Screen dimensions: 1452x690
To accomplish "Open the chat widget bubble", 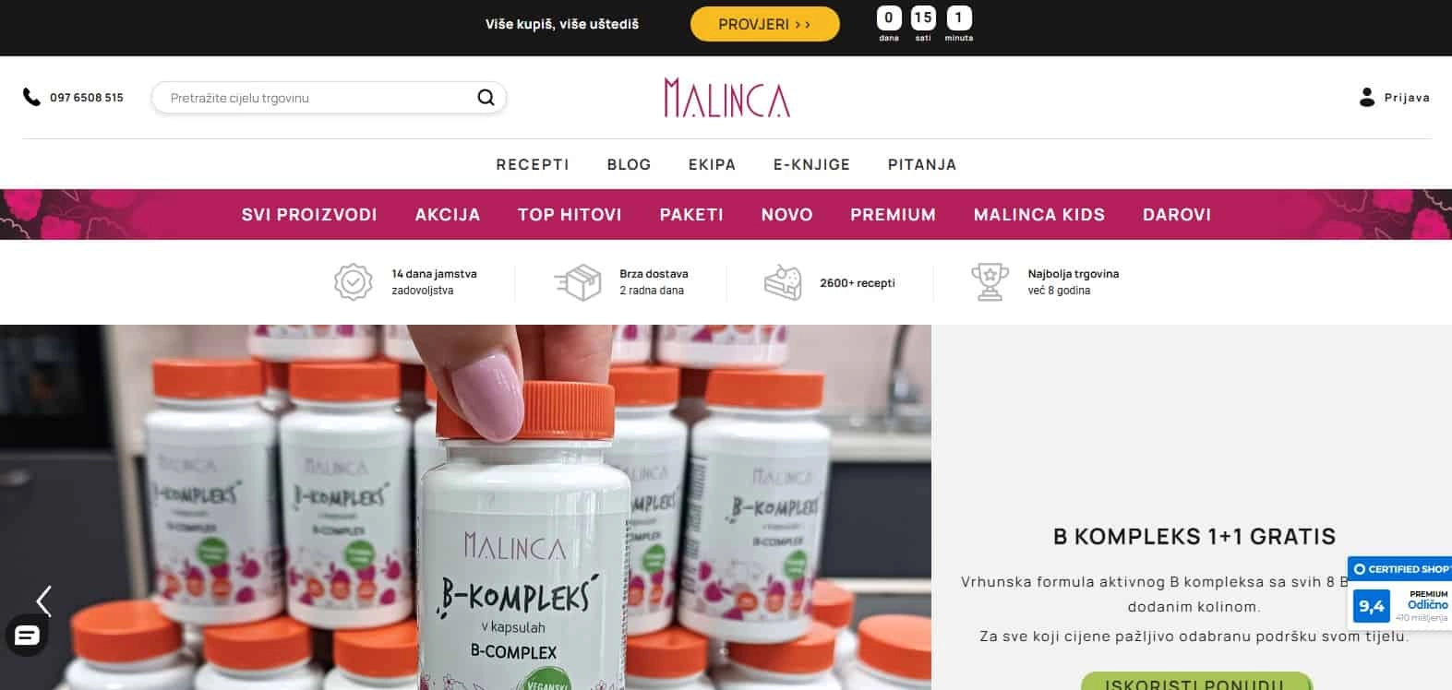I will coord(27,636).
